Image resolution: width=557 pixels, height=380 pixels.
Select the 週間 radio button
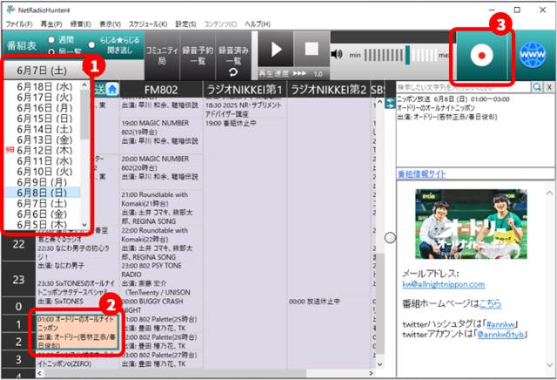point(51,39)
